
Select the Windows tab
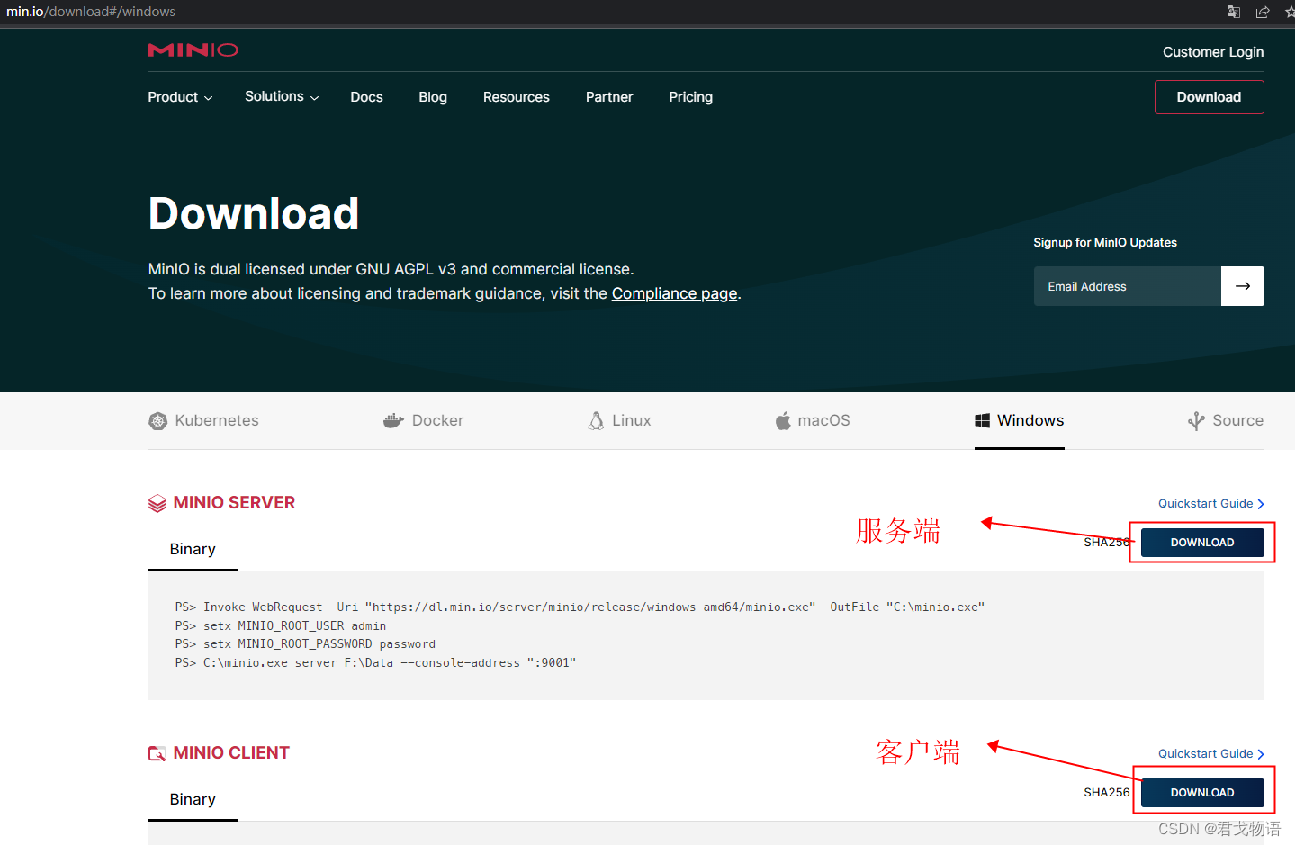pos(1020,420)
